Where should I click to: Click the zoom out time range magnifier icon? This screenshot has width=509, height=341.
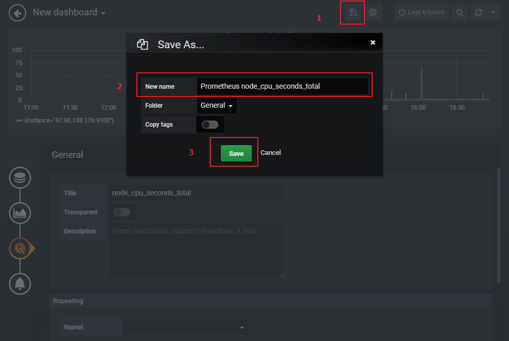click(459, 13)
